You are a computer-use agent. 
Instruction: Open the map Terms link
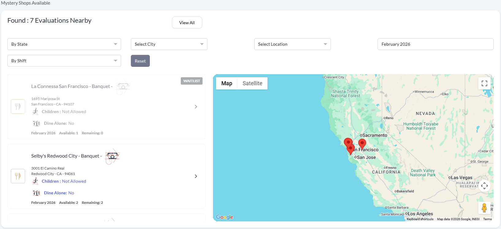[488, 219]
